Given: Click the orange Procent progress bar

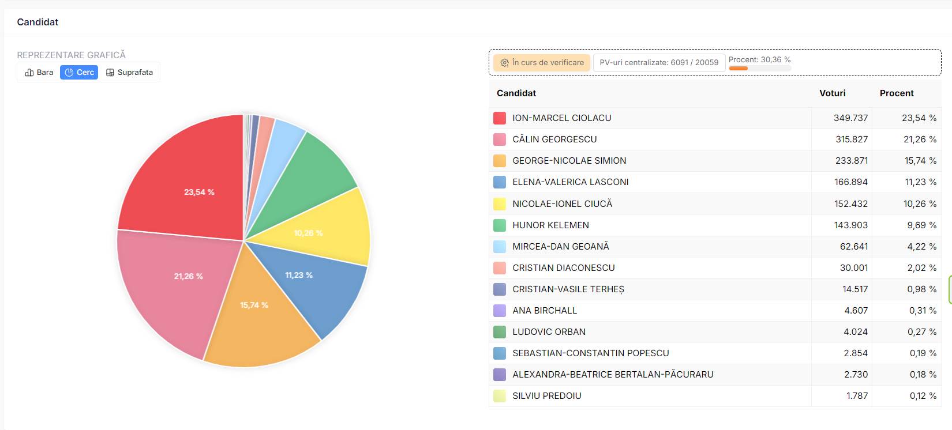Looking at the screenshot, I should (x=739, y=69).
